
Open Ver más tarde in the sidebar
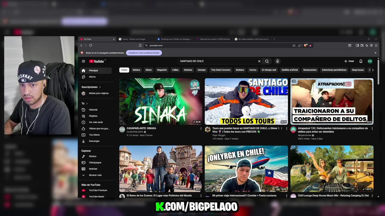[96, 122]
